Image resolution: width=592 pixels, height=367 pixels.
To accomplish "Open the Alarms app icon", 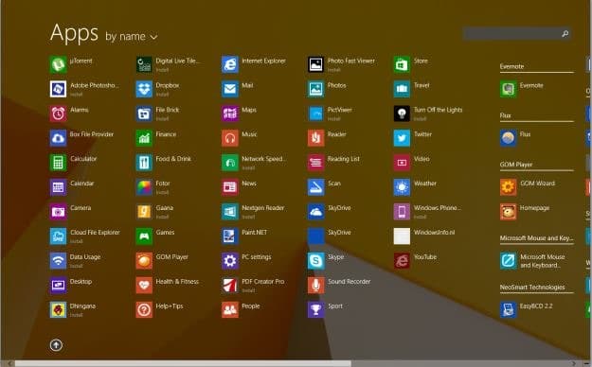I will tap(58, 114).
